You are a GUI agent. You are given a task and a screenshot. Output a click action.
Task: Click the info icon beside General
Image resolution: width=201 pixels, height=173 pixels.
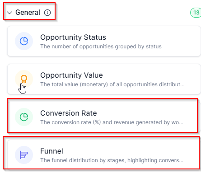47,13
